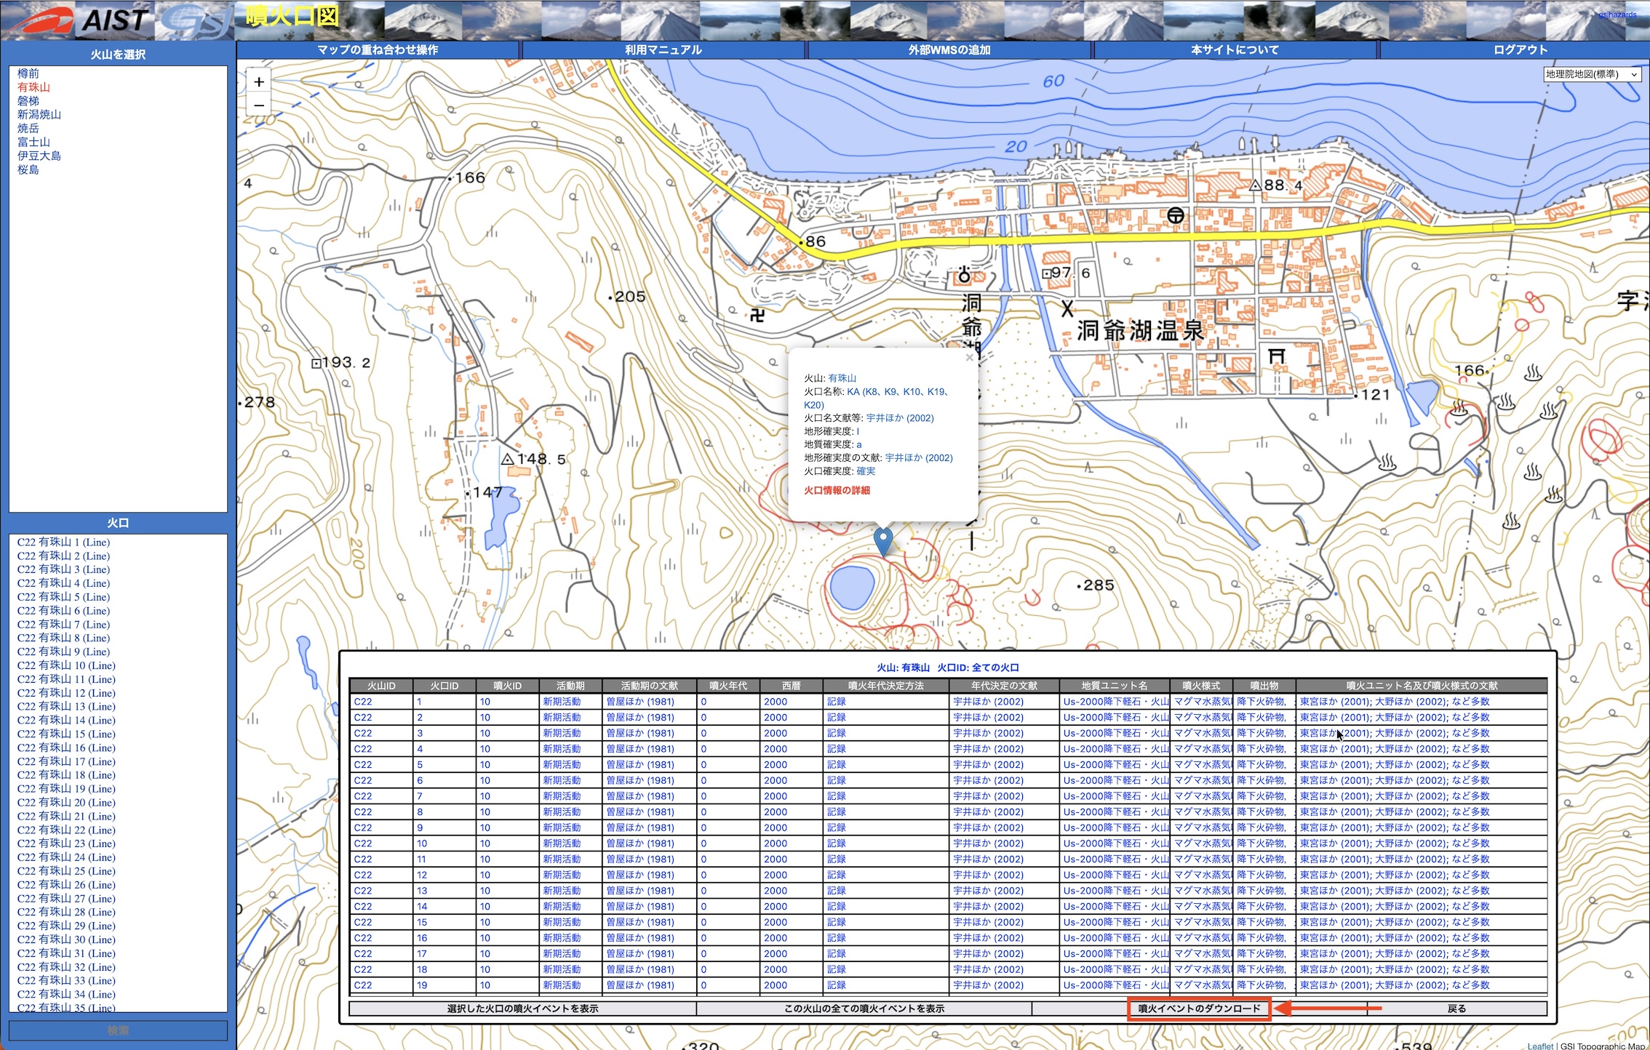Close the crater info popup
1650x1050 pixels.
969,357
